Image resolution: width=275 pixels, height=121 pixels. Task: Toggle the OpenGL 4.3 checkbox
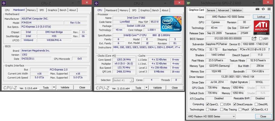(253, 110)
